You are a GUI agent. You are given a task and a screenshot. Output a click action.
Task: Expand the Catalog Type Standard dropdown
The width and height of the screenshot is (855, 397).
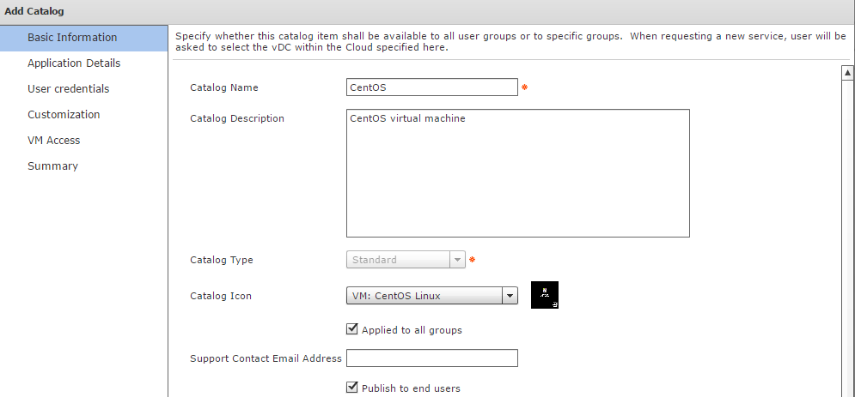click(x=458, y=260)
